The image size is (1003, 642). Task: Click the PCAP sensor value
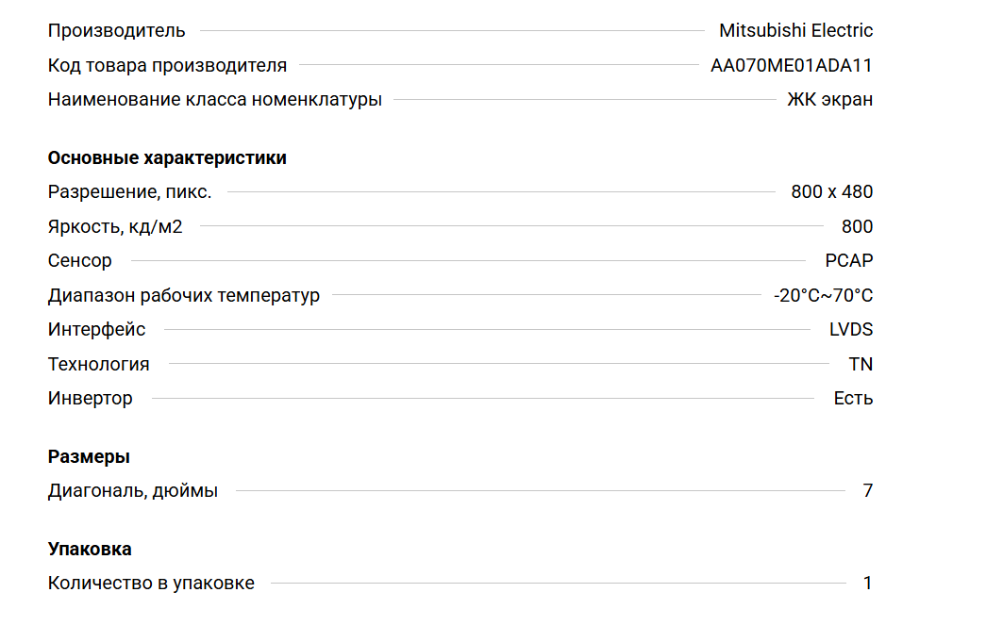[x=848, y=260]
